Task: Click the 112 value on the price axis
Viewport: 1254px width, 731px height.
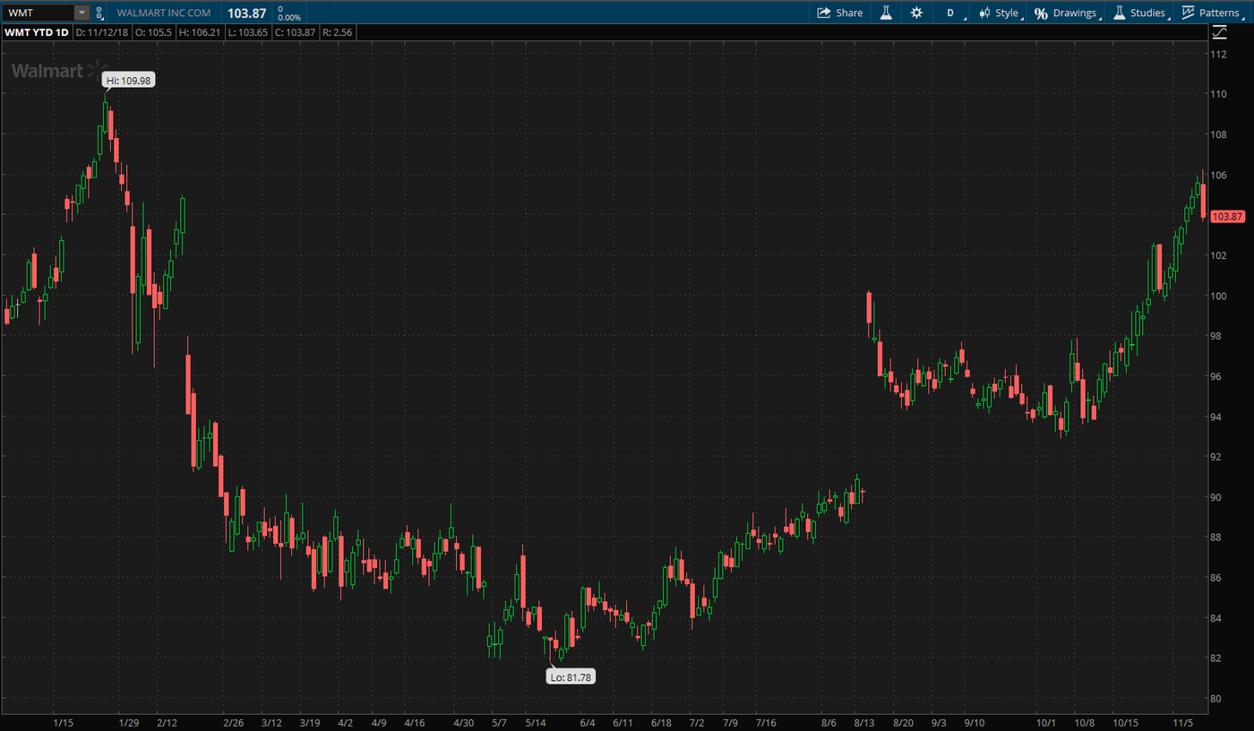Action: coord(1217,55)
